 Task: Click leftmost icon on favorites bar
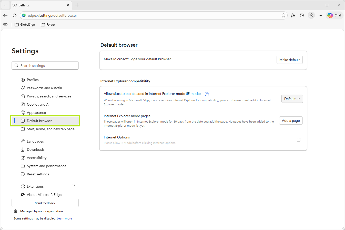[5, 25]
